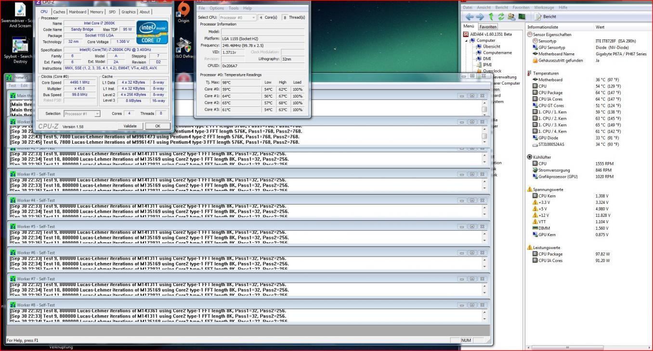Open Graphics tab in CPU-Z
Viewport: 653px width, 351px height.
pyautogui.click(x=128, y=12)
